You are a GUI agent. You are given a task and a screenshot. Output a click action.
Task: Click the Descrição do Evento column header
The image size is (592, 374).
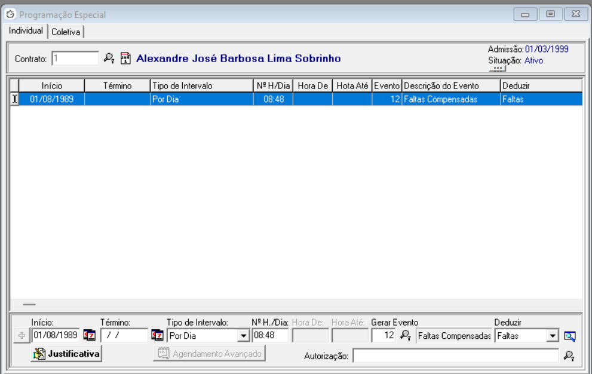pos(451,85)
